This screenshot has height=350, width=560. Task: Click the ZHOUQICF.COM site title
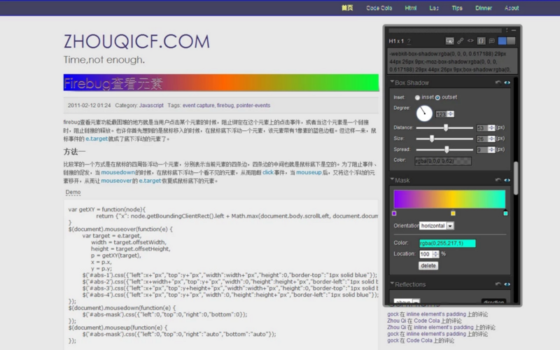[x=136, y=41]
